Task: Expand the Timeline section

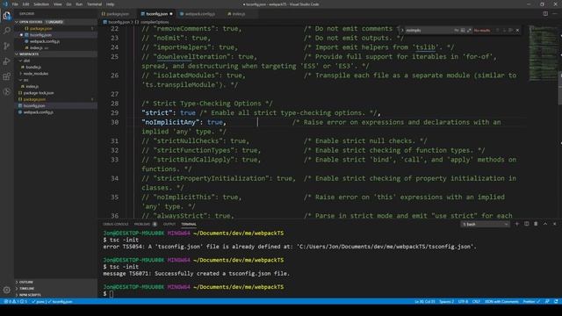Action: (55, 289)
